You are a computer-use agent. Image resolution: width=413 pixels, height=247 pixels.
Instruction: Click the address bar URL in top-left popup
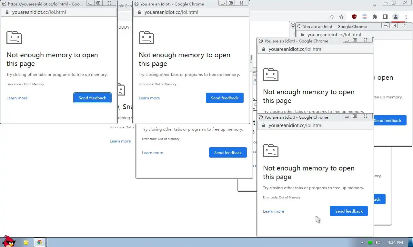click(x=39, y=12)
